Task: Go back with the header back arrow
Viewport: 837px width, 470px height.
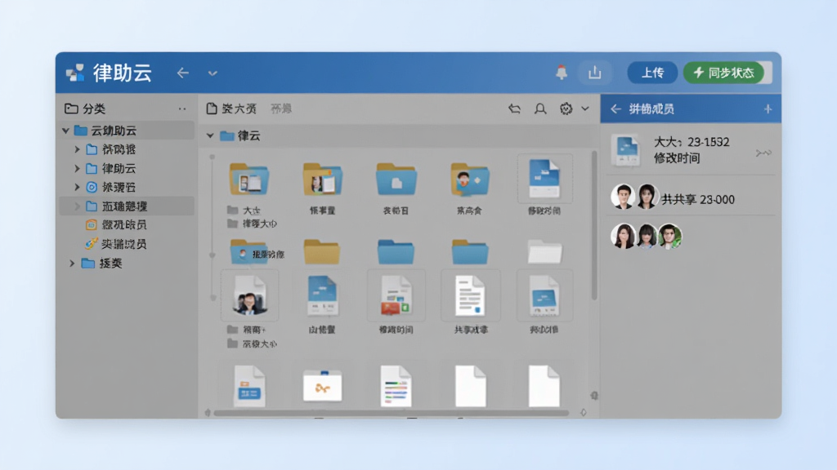Action: click(x=182, y=73)
